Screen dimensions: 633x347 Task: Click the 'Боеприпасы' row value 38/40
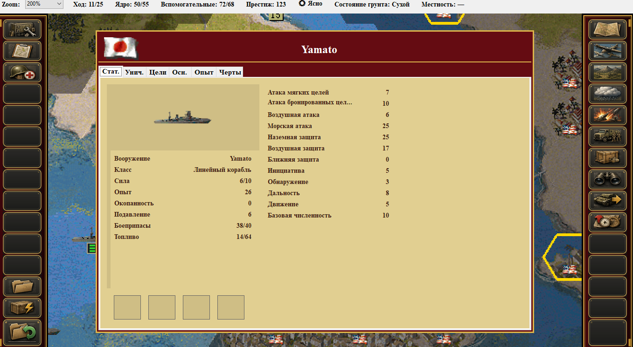click(244, 226)
